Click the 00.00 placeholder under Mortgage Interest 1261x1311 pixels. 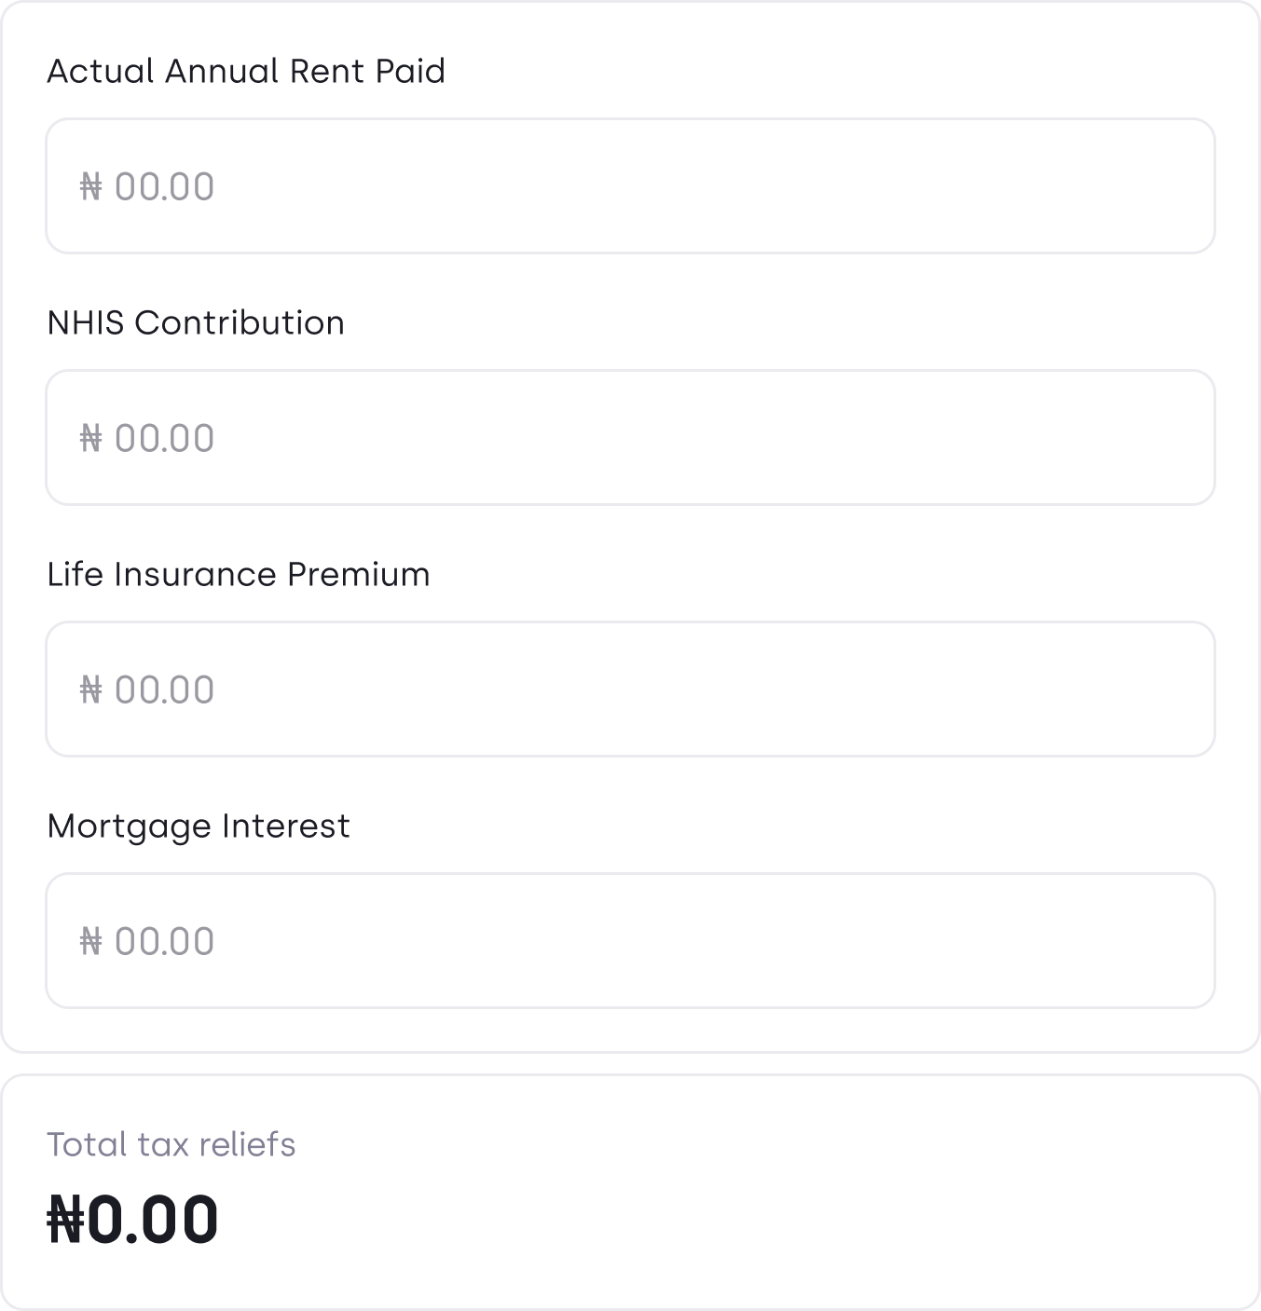coord(165,942)
